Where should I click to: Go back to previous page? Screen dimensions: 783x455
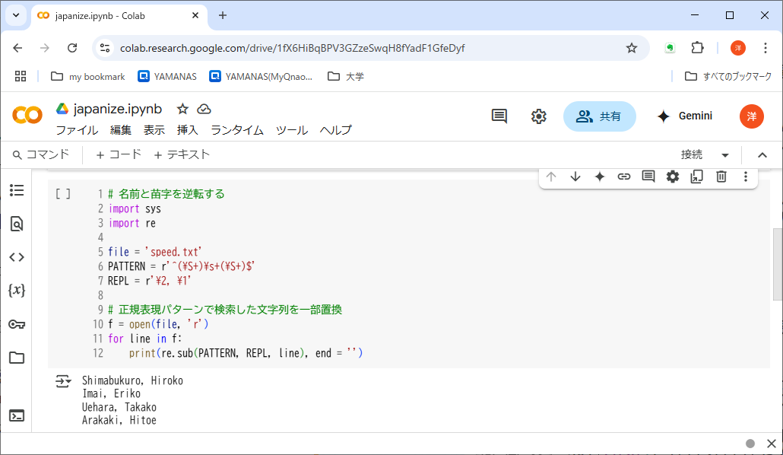coord(17,48)
